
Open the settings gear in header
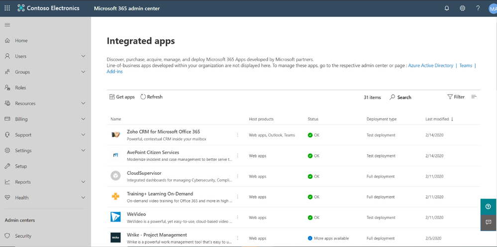click(x=463, y=8)
